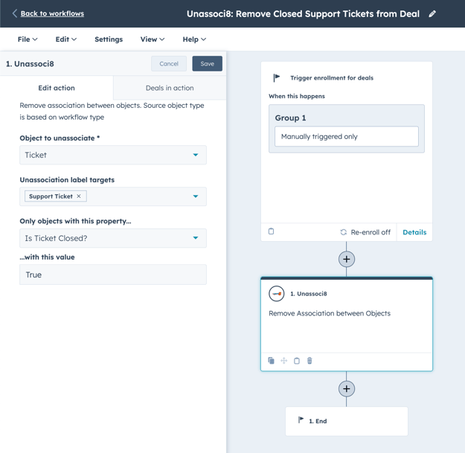Open trigger Details link

click(x=414, y=232)
